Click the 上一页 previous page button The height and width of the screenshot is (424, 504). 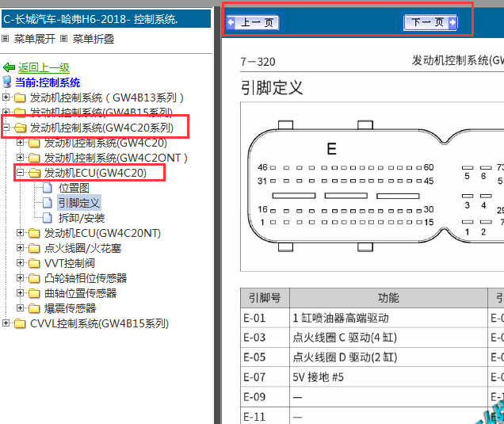(252, 22)
